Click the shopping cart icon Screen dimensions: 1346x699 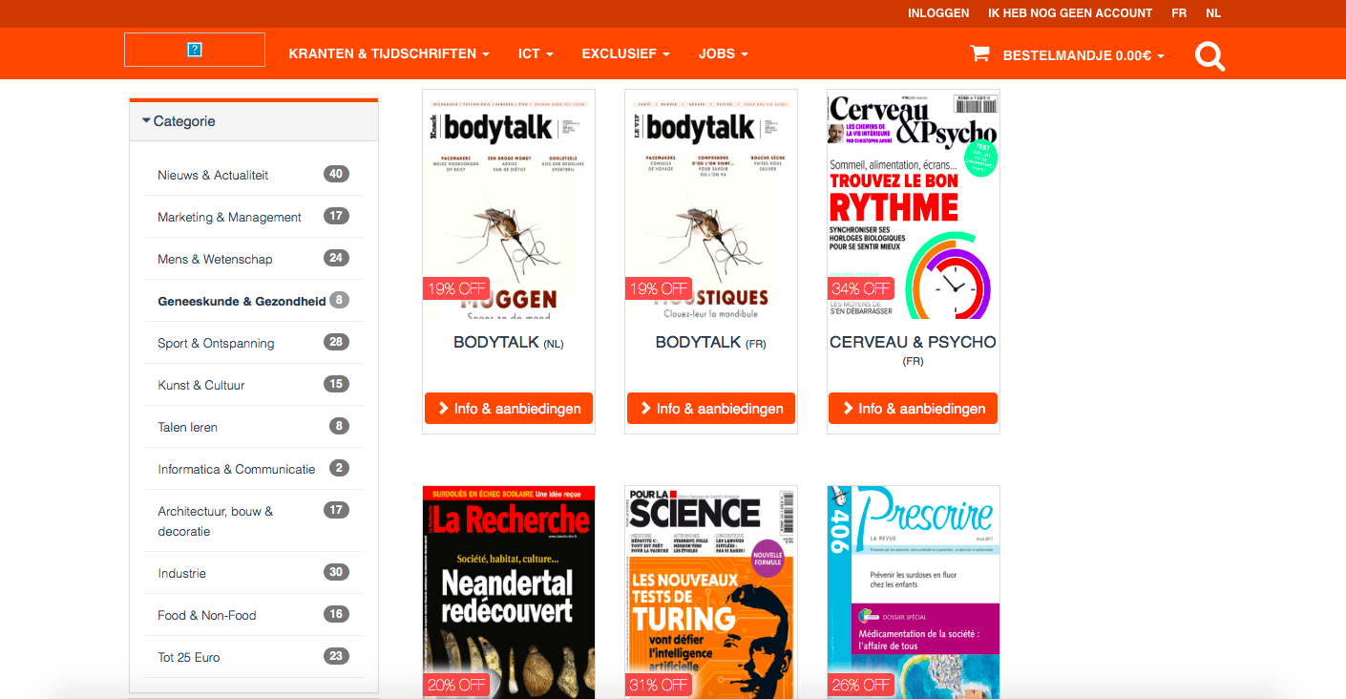click(979, 54)
